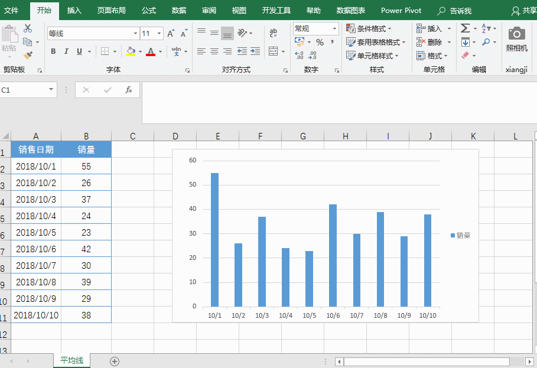This screenshot has width=537, height=368.
Task: Select the Format Painter brush
Action: pos(28,55)
